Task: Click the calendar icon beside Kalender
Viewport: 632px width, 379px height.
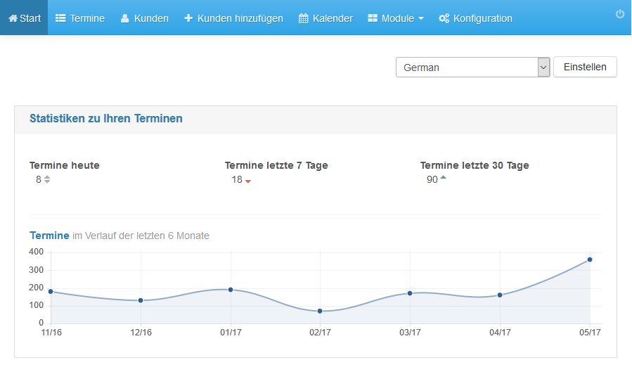Action: coord(303,18)
